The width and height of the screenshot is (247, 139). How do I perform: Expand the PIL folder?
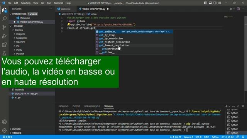point(14,46)
